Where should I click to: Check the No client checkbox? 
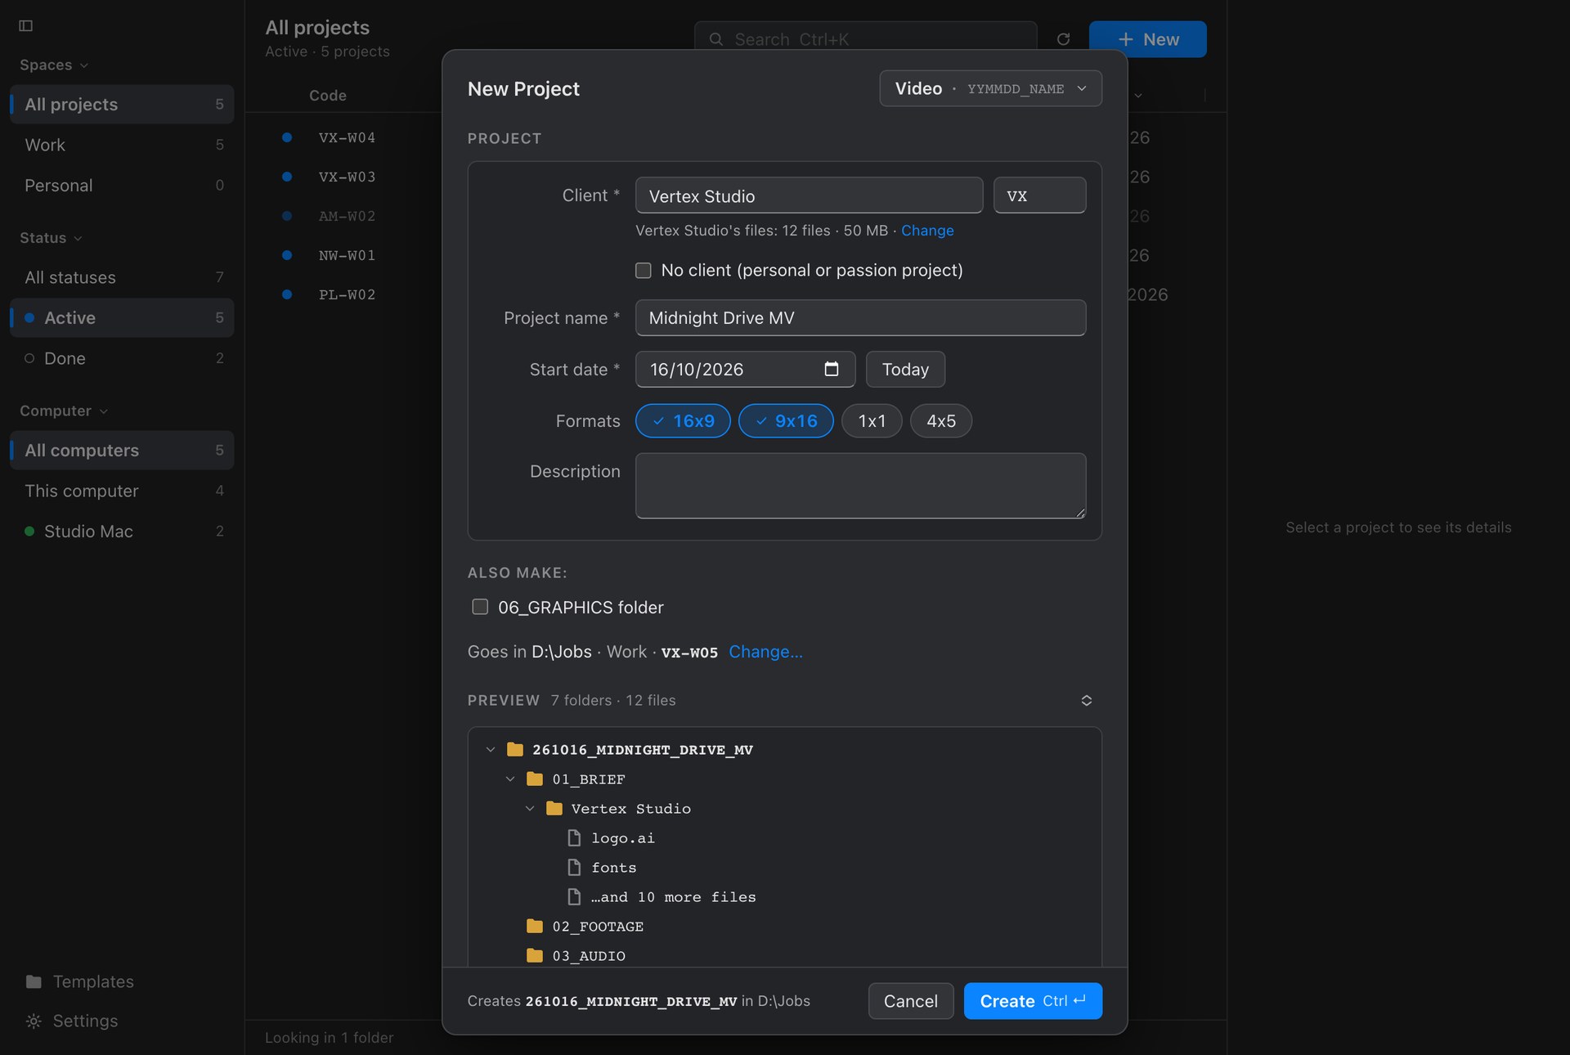(644, 271)
